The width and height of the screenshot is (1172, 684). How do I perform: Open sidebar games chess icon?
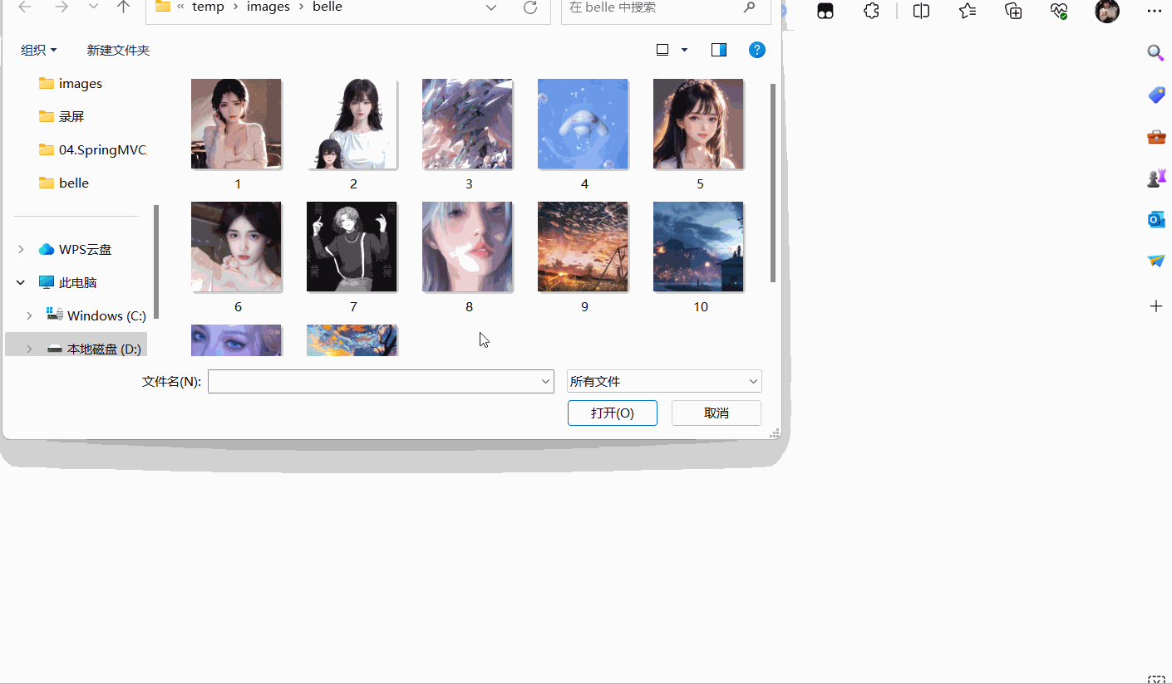(1156, 178)
